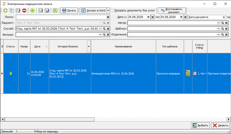Open Шаблон lookup via ellipsis icon

coord(218,29)
